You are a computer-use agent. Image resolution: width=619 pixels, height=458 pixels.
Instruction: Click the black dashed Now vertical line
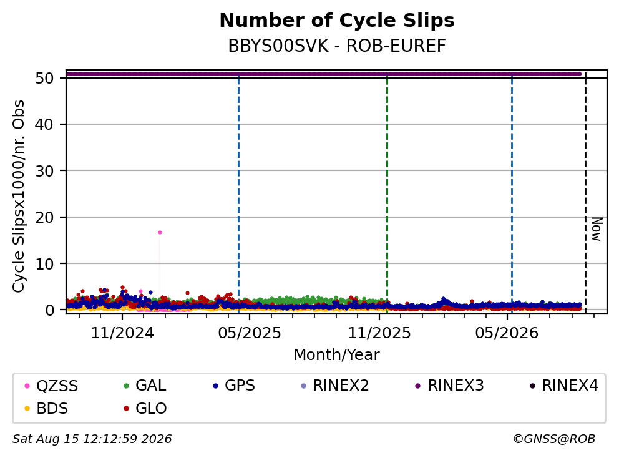click(x=585, y=193)
